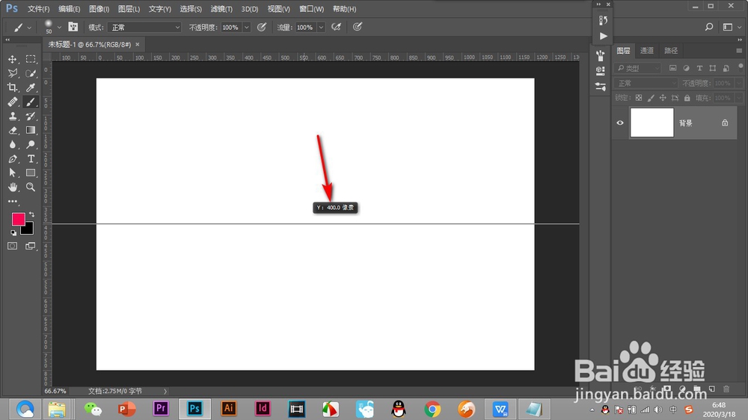Viewport: 748px width, 420px height.
Task: Open the red foreground color swatch
Action: click(x=18, y=219)
